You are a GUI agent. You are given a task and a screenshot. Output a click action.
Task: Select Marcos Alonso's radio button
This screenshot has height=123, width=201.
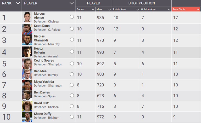(x=72, y=17)
